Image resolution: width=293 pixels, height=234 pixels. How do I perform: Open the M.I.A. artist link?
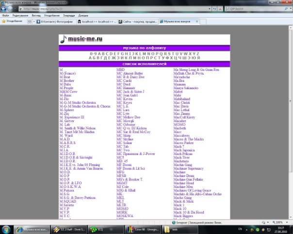click(x=64, y=150)
